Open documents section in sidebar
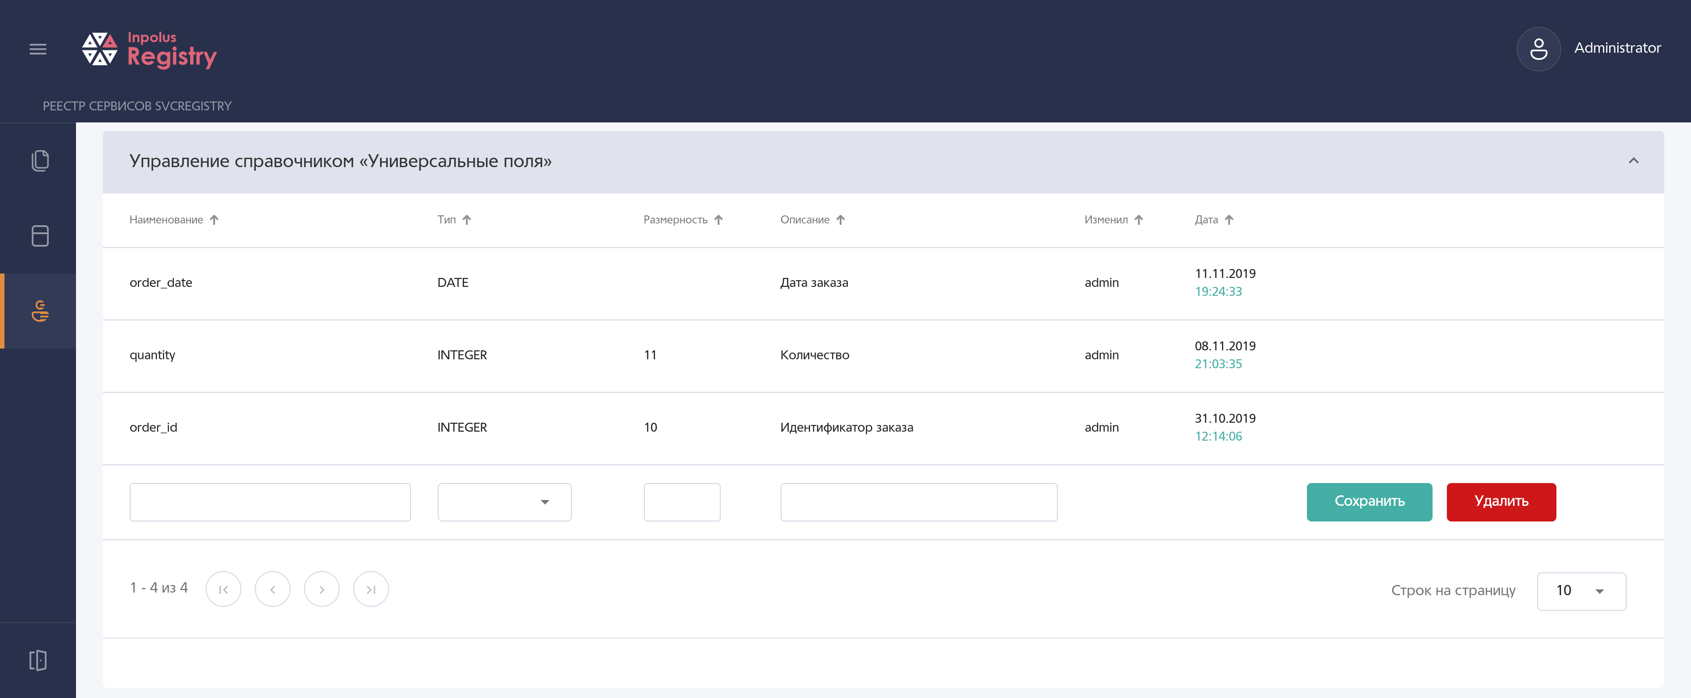This screenshot has width=1691, height=698. [x=40, y=161]
